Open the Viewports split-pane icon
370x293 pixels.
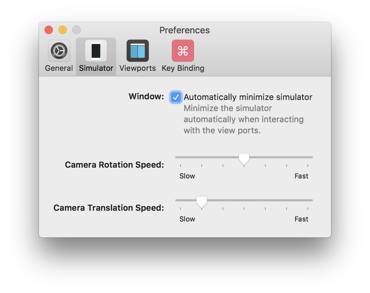point(138,51)
